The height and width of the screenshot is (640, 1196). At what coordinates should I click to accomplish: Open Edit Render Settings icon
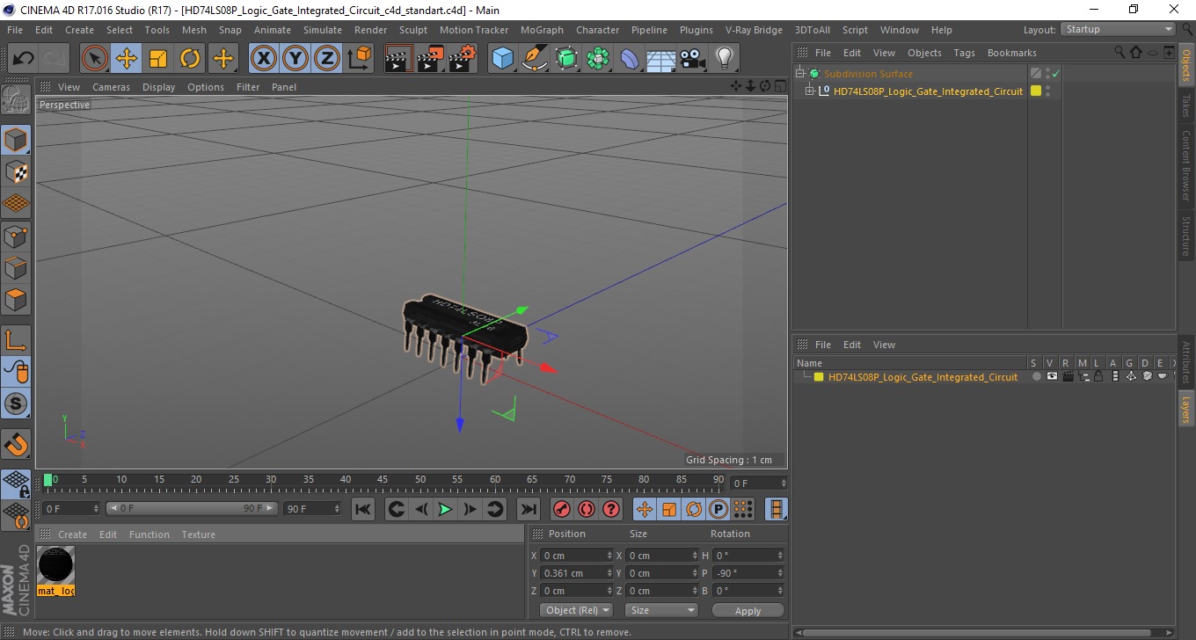tap(462, 59)
